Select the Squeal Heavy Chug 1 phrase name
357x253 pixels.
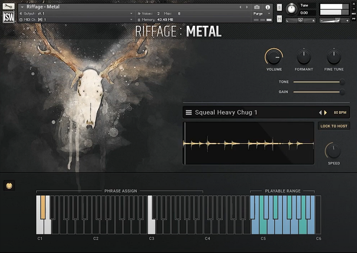pos(226,112)
